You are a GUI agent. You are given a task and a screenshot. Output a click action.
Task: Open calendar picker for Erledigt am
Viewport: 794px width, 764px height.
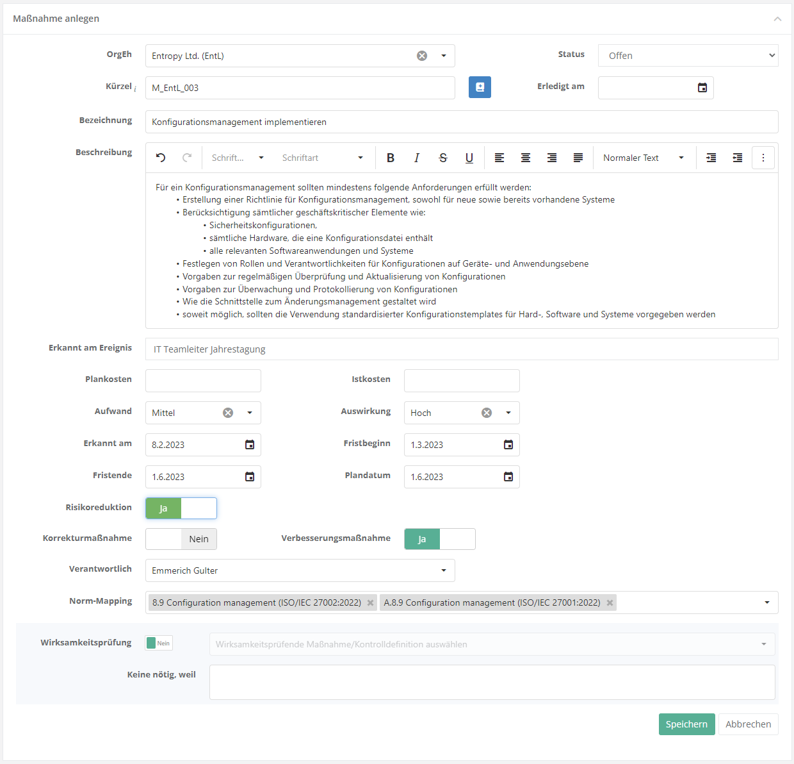pos(702,88)
